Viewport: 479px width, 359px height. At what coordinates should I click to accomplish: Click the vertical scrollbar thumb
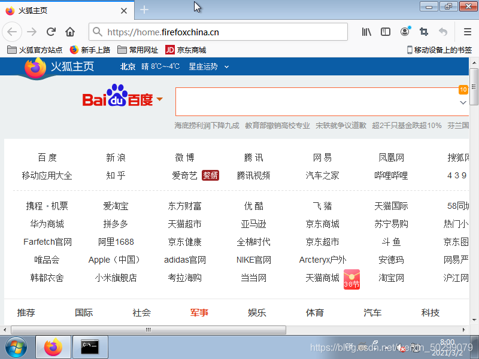click(x=474, y=87)
